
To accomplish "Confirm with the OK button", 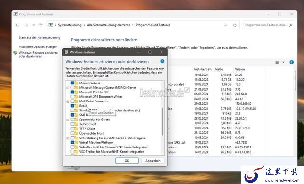I will (x=127, y=161).
